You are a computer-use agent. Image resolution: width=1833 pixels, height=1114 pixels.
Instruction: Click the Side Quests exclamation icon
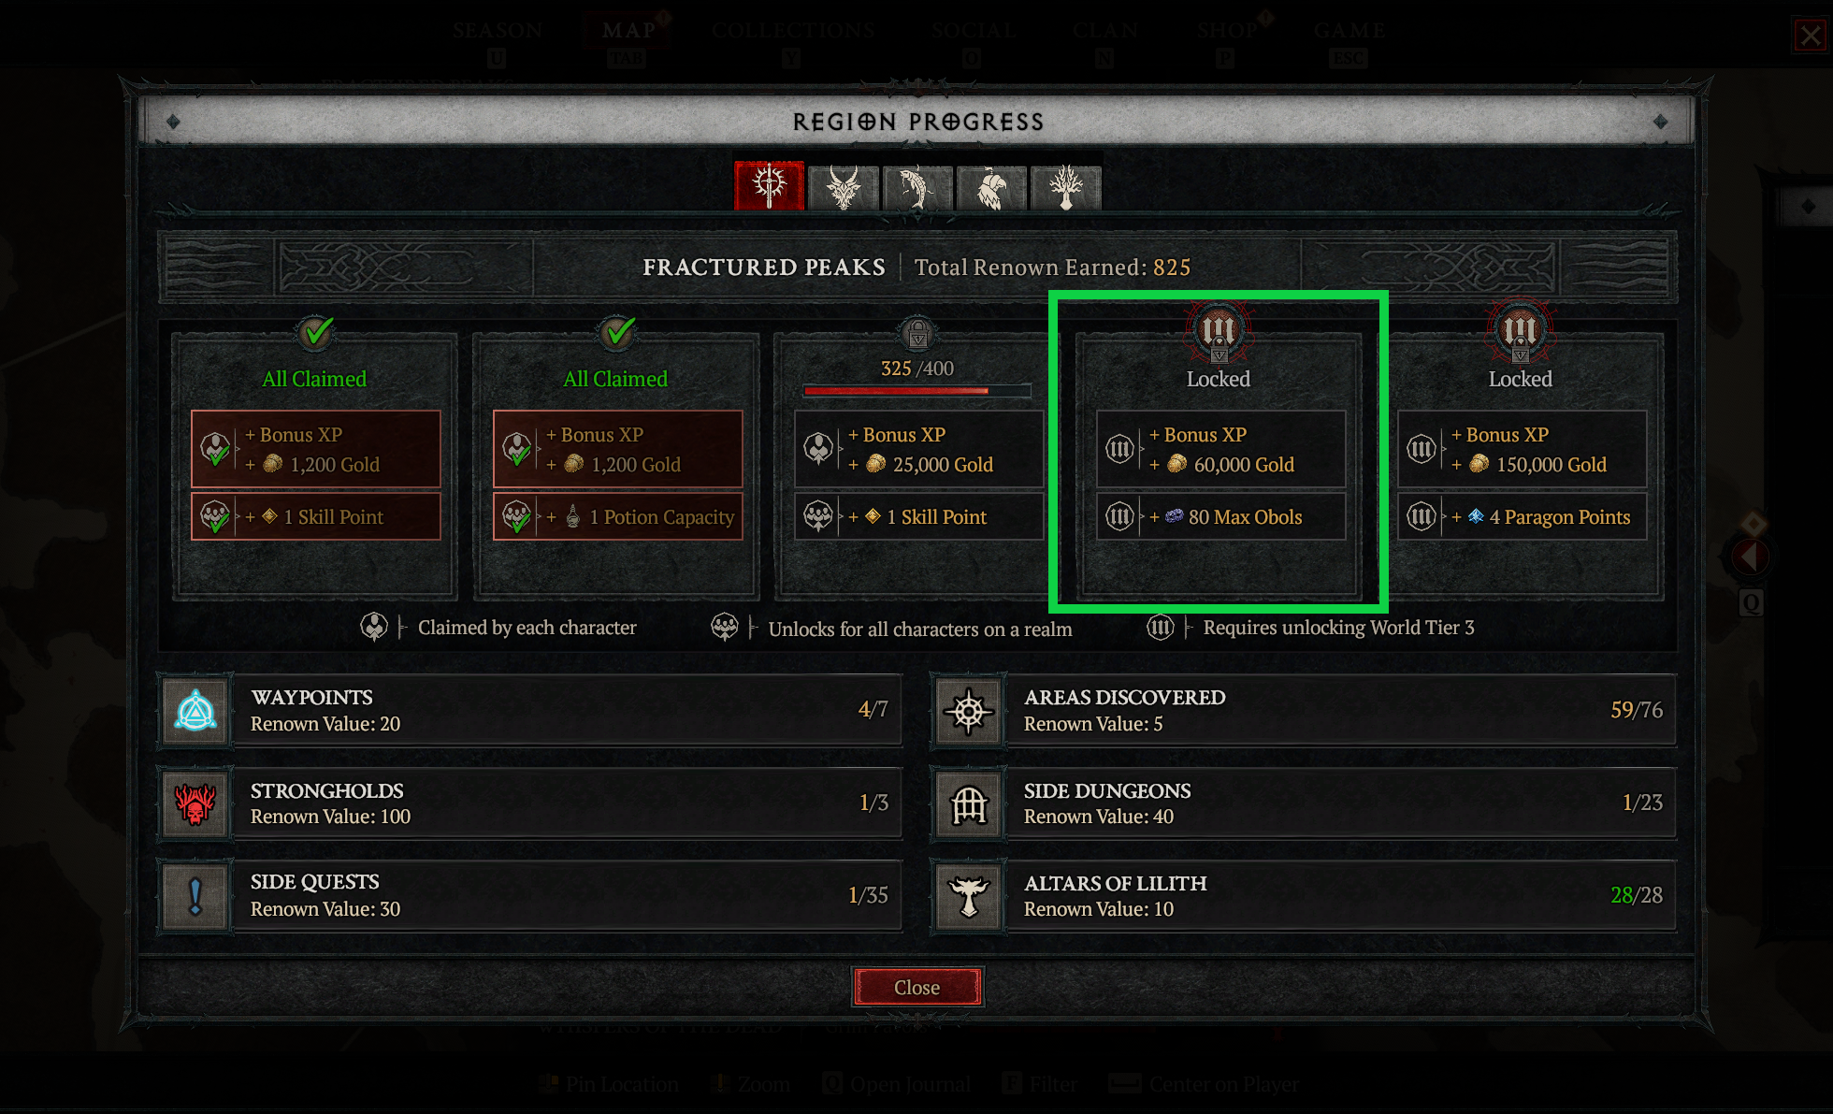pyautogui.click(x=195, y=896)
